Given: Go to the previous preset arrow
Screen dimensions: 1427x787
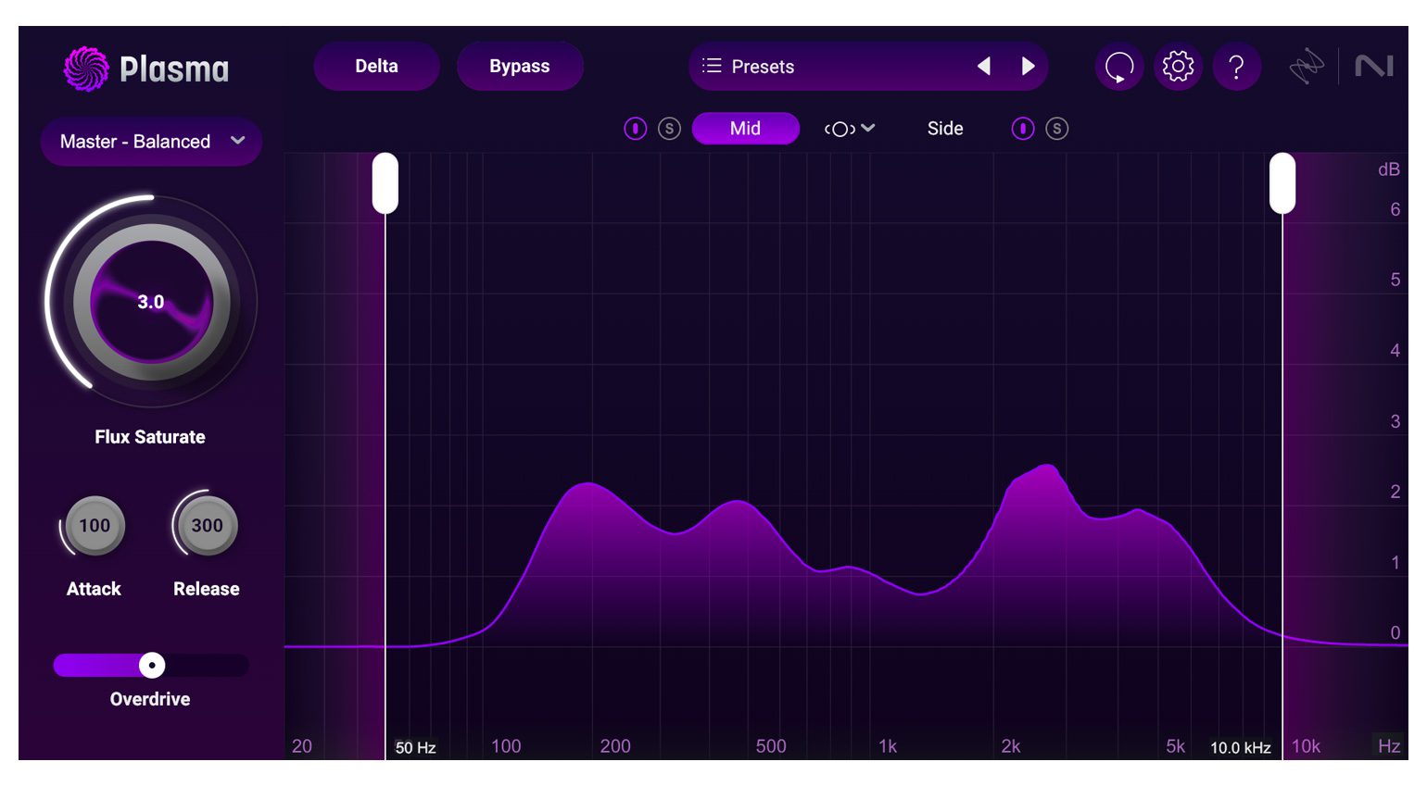Looking at the screenshot, I should coord(984,67).
